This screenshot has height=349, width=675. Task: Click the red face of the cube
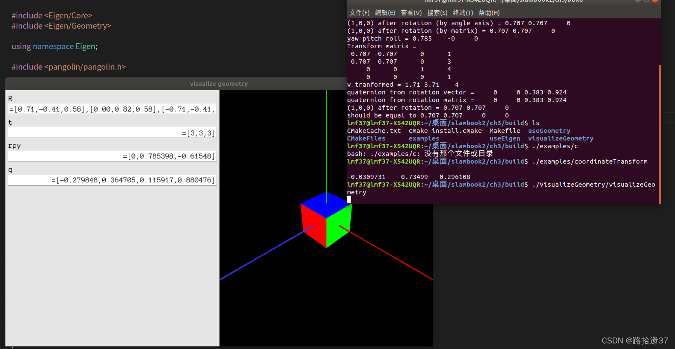314,225
